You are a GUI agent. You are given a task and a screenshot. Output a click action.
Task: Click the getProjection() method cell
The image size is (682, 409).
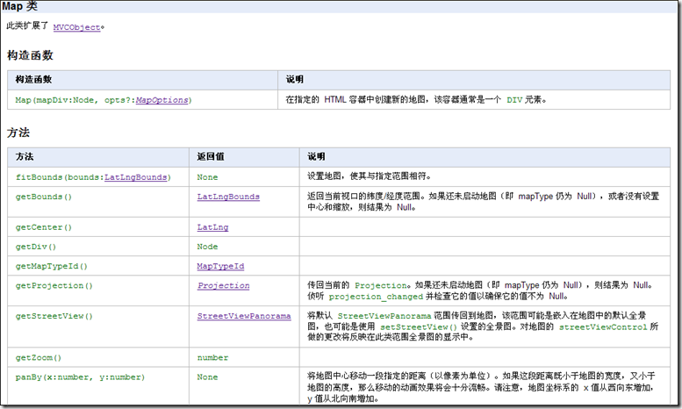[x=98, y=291]
